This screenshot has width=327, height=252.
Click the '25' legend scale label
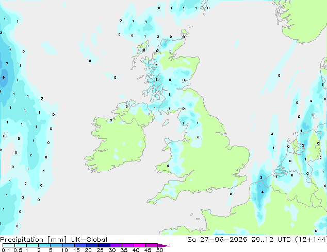tap(100, 250)
